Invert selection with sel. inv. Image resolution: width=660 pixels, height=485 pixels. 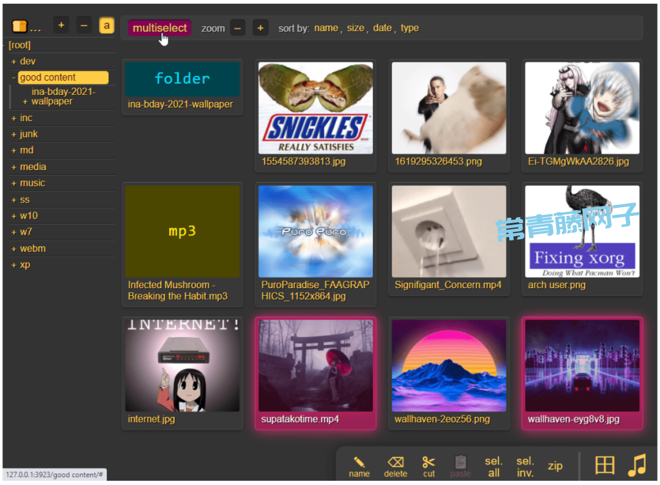point(525,466)
